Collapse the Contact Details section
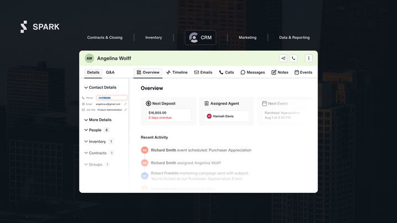Screen dimensions: 397x223 100,88
